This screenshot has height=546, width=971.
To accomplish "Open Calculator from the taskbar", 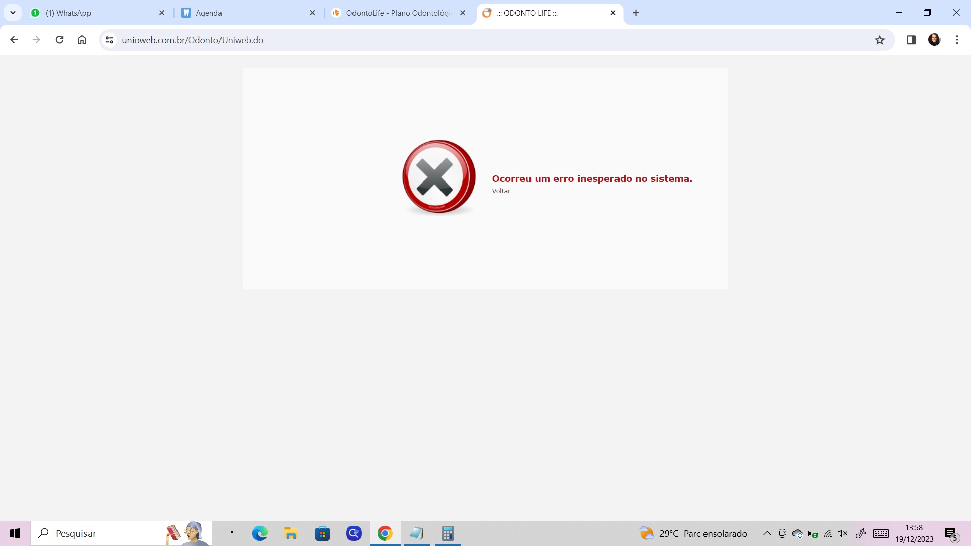I will [448, 533].
